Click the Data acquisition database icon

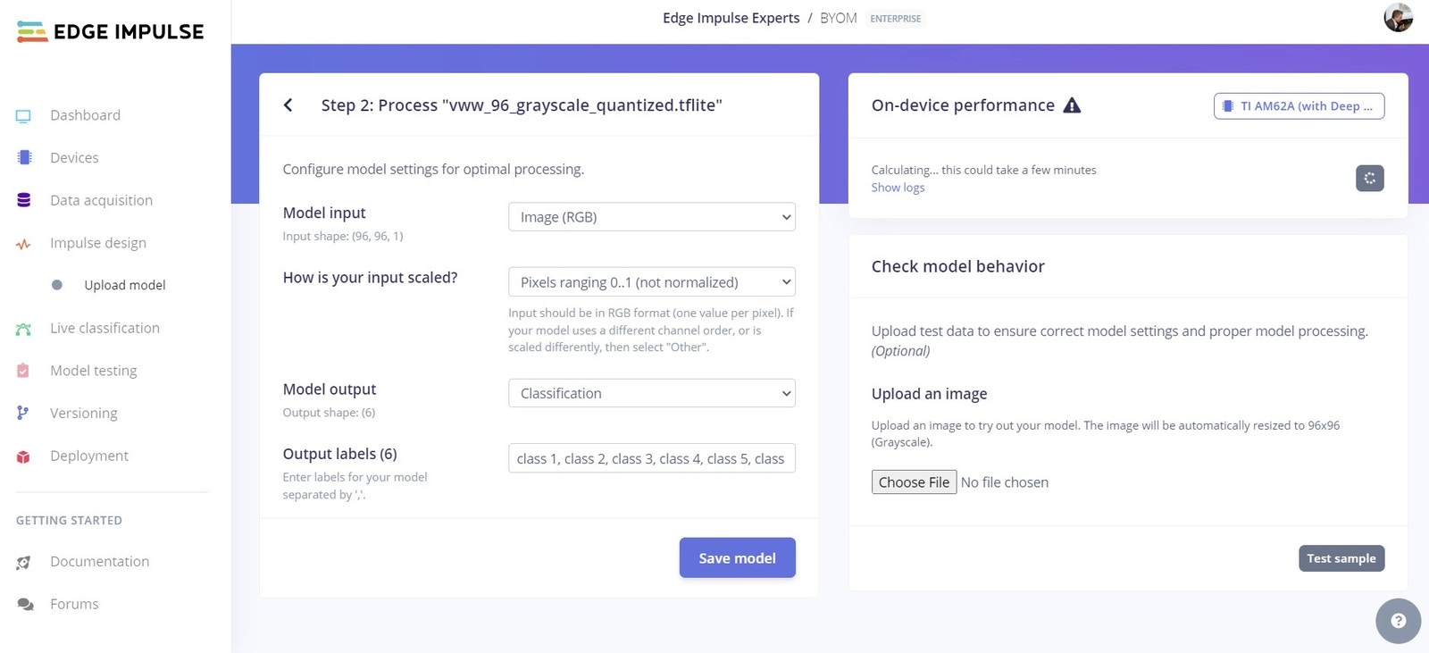pyautogui.click(x=23, y=200)
